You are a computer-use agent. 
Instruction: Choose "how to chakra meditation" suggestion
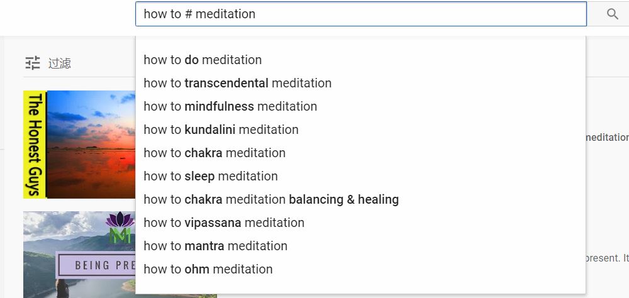[x=214, y=153]
